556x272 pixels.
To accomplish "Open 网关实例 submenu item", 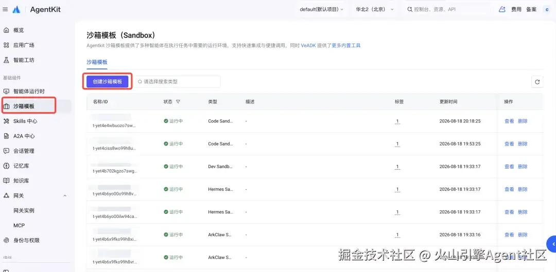I will tap(24, 210).
